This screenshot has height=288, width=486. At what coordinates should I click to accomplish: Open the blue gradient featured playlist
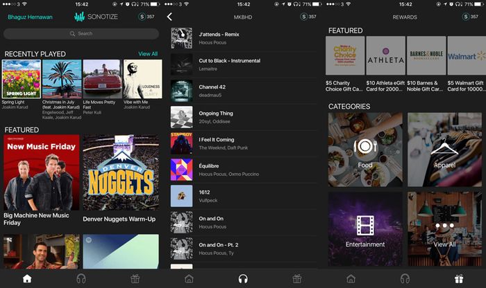click(x=121, y=251)
